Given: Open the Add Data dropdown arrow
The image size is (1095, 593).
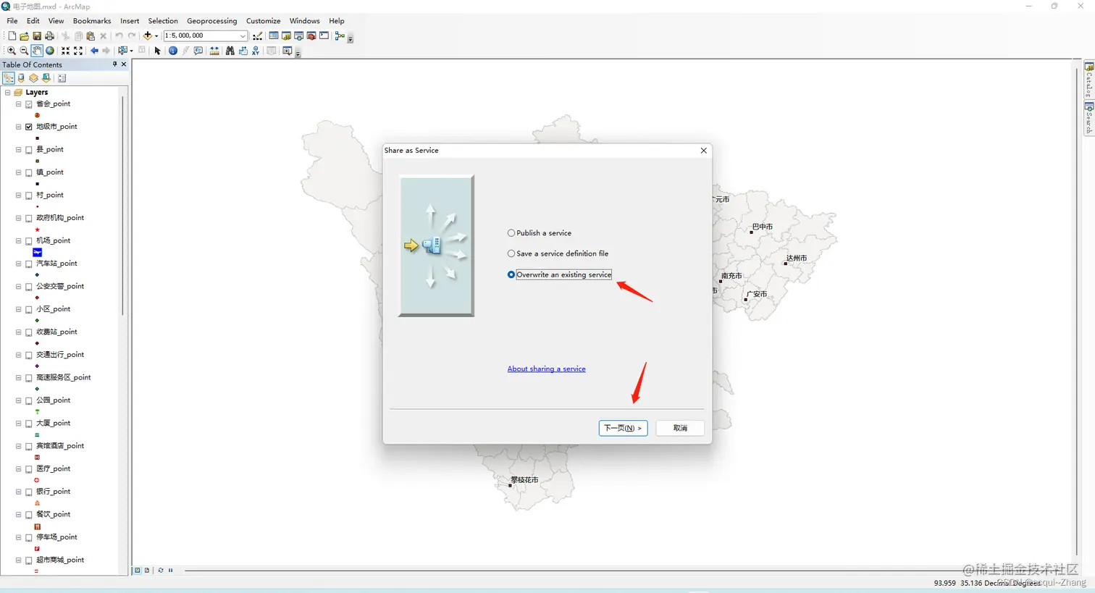Looking at the screenshot, I should [156, 35].
